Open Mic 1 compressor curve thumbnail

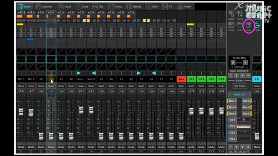pyautogui.click(x=21, y=67)
